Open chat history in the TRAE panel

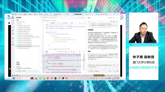(x=112, y=18)
